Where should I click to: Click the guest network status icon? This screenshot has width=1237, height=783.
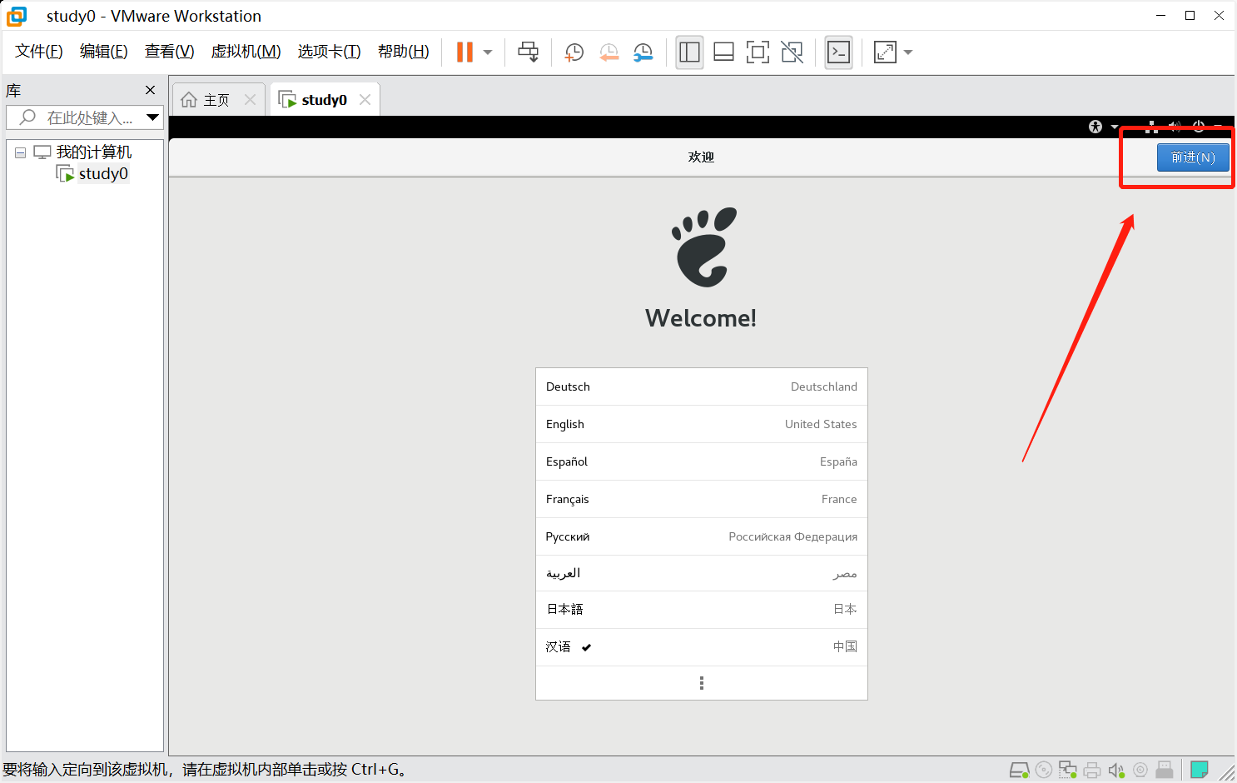(1152, 127)
